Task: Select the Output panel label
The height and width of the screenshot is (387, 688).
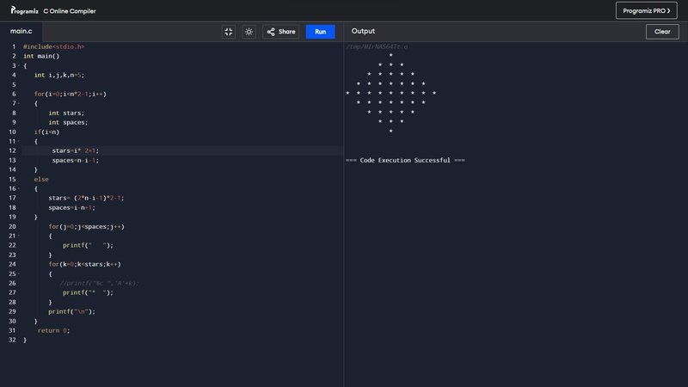Action: (x=363, y=31)
